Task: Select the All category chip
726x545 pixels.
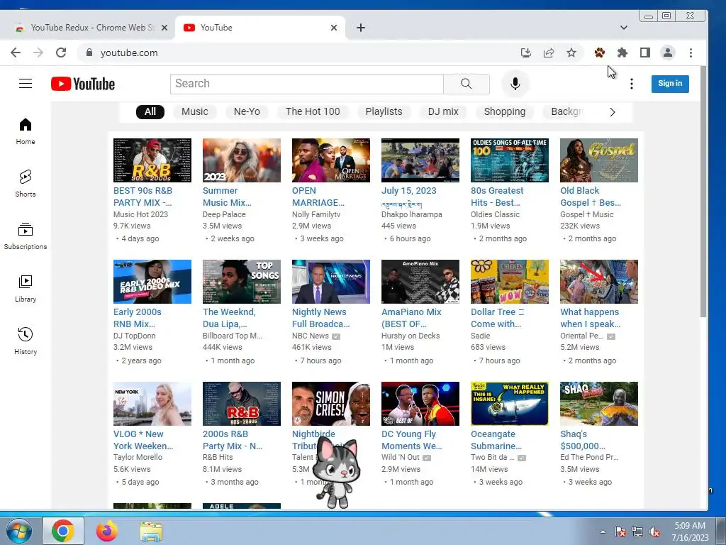Action: [x=150, y=111]
